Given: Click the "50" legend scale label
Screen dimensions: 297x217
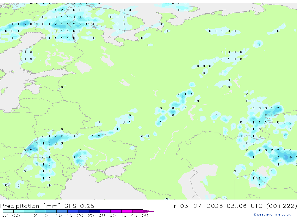Looking at the screenshot, I should (145, 215).
